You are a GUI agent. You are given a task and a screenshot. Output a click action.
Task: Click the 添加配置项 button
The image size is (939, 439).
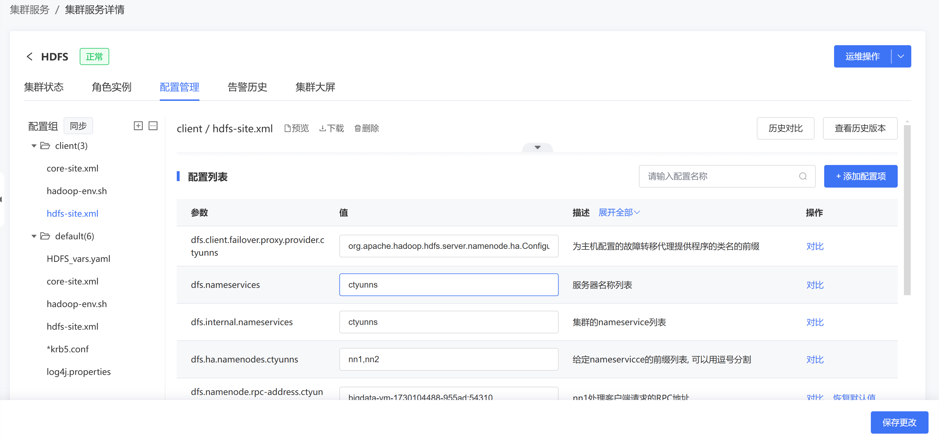coord(860,176)
